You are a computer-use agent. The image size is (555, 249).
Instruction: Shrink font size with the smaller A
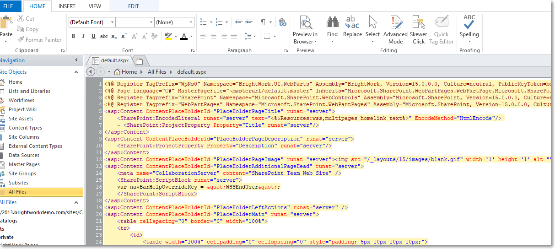[145, 36]
